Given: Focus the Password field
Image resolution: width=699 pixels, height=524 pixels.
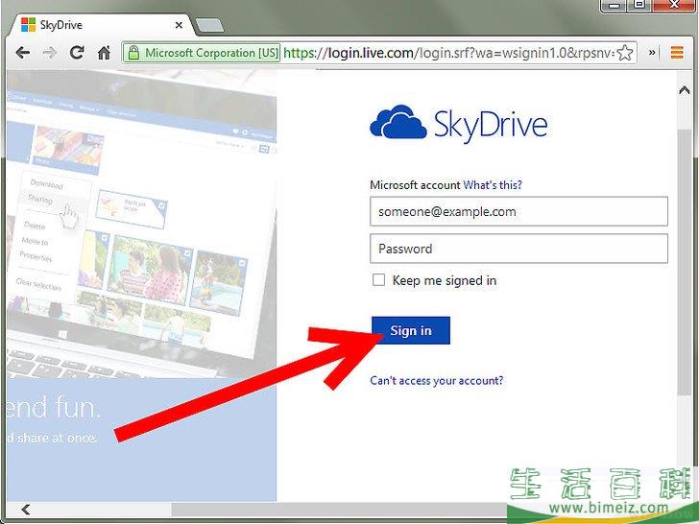Looking at the screenshot, I should pos(518,249).
